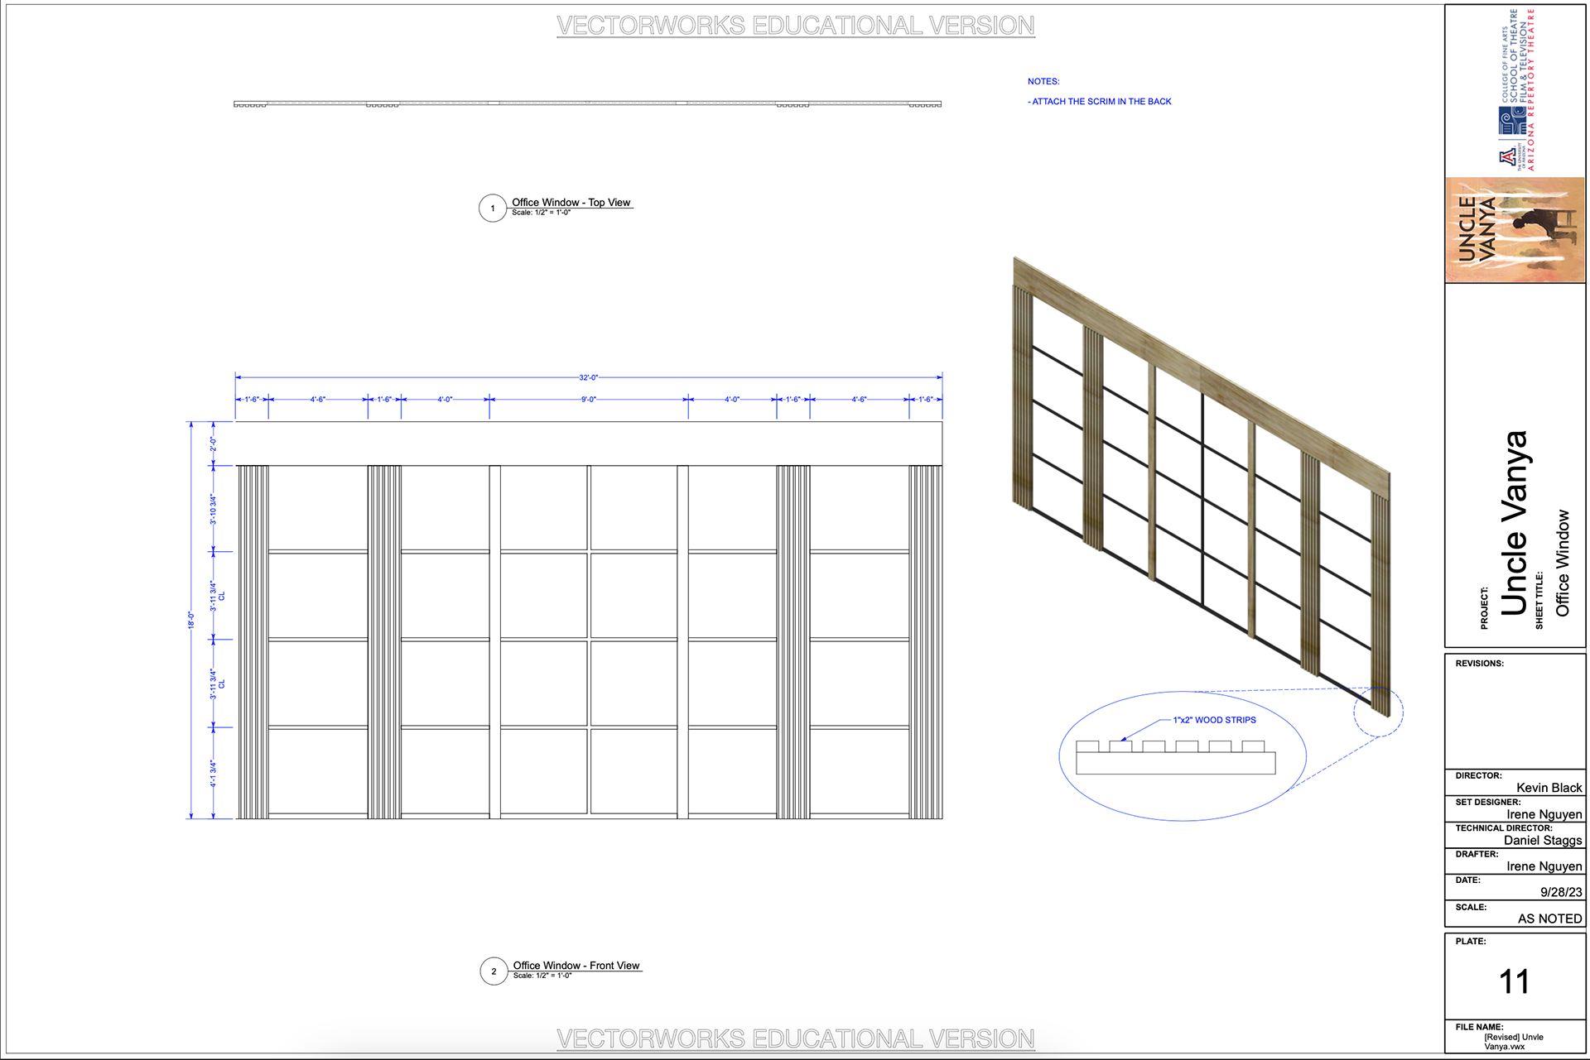Click the 'Office Window - Top View' title
Viewport: 1590px width, 1060px height.
tap(571, 202)
